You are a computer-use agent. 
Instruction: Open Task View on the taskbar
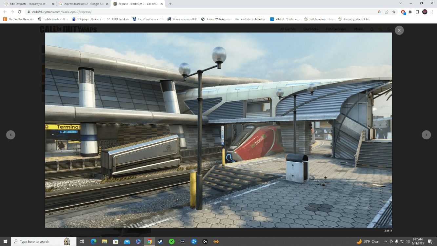(x=82, y=241)
